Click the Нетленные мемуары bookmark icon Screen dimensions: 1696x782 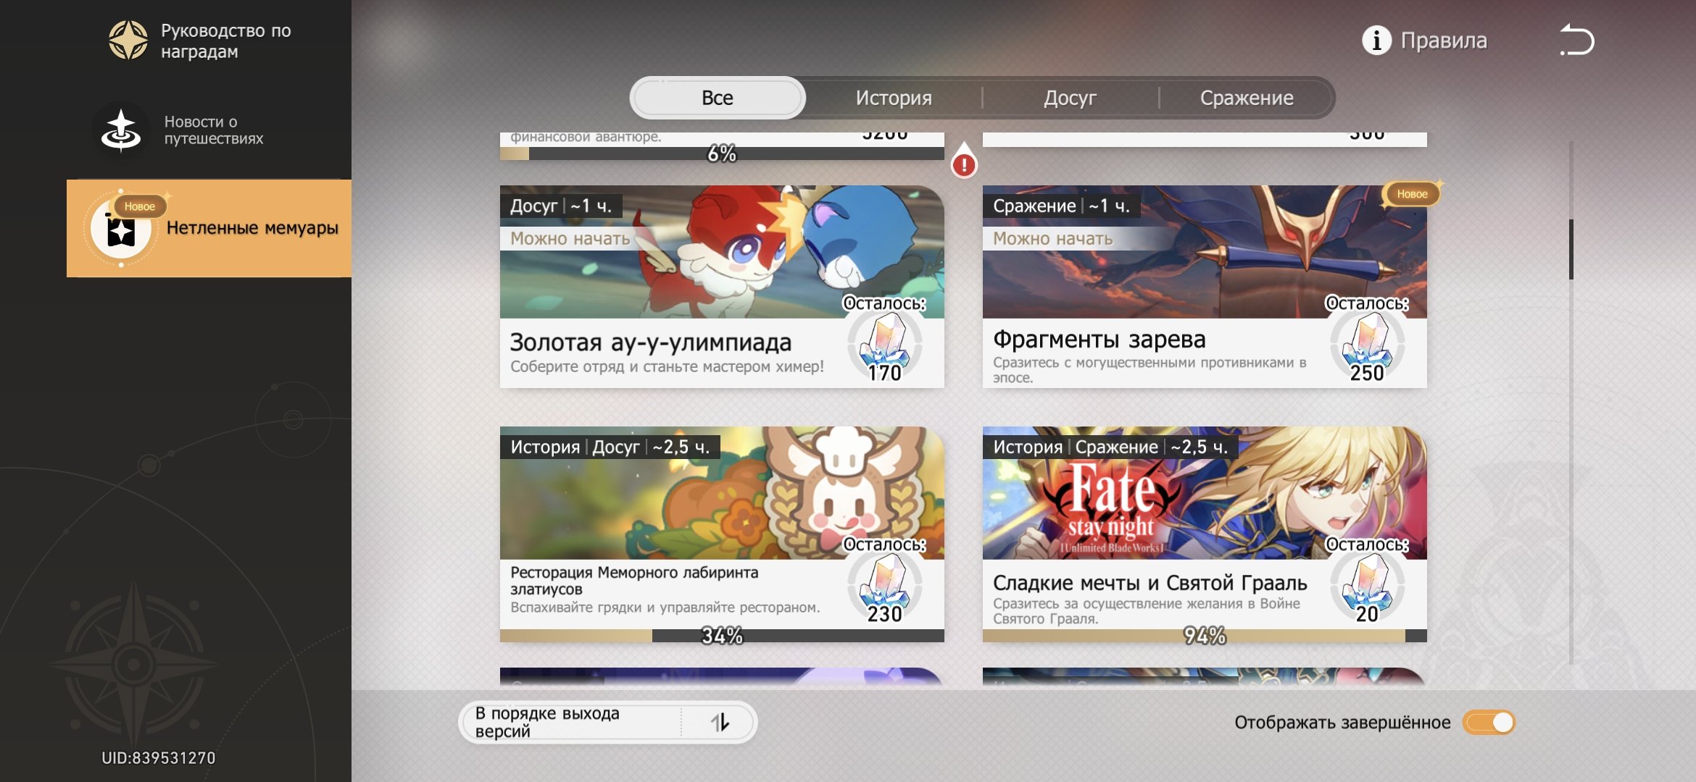[x=121, y=230]
